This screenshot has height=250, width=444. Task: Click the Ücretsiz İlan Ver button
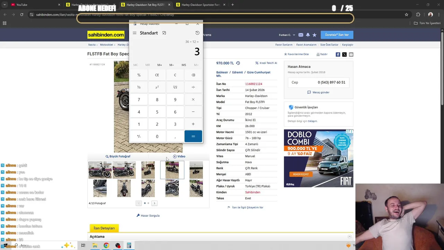(x=337, y=35)
